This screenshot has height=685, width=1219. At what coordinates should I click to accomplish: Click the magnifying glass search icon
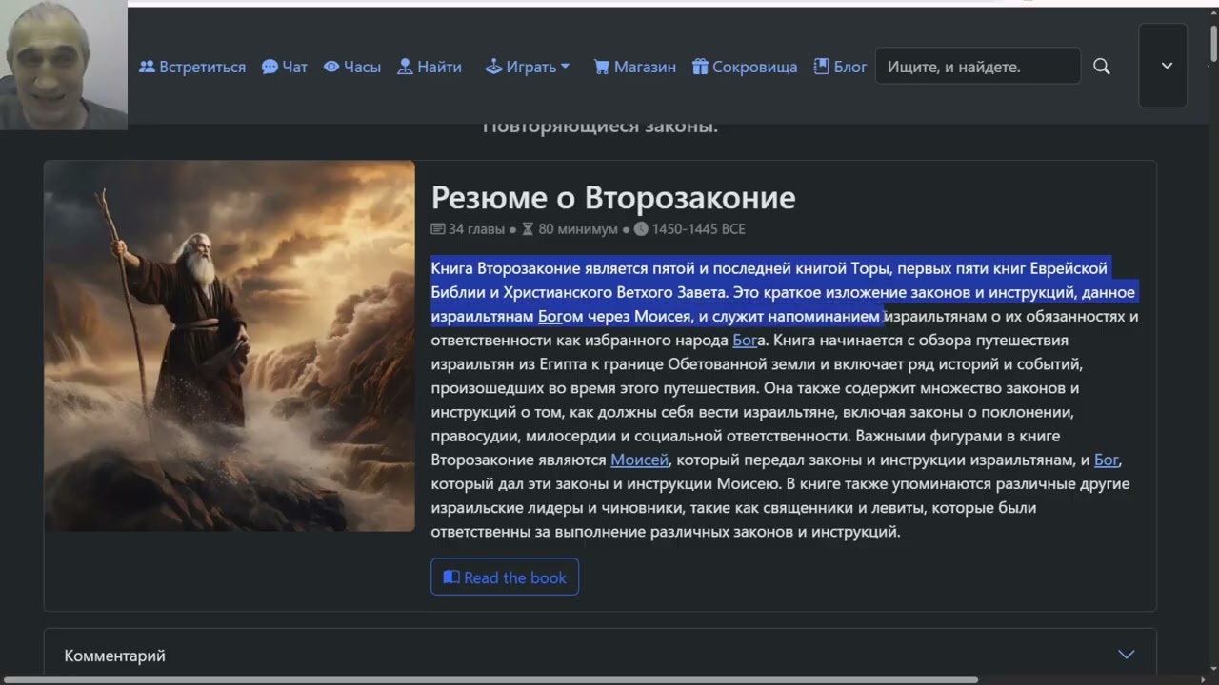[x=1102, y=67]
